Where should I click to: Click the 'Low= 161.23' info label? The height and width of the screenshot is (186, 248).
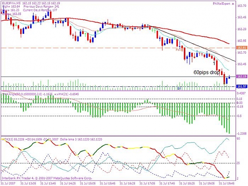click(x=11, y=10)
